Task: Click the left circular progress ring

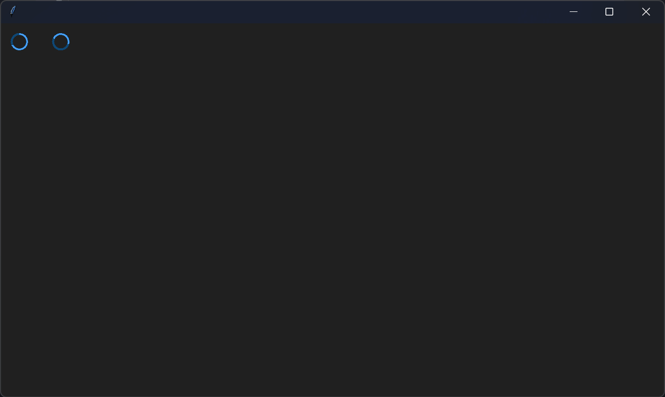Action: click(x=20, y=42)
